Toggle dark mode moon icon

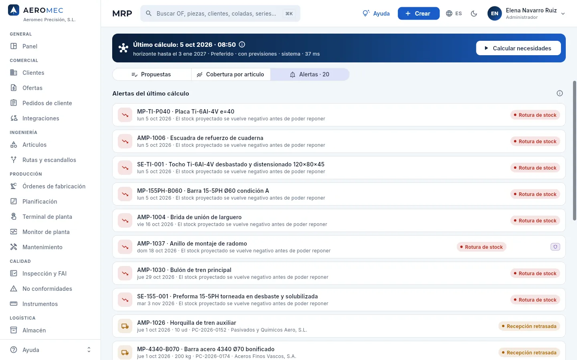tap(474, 14)
